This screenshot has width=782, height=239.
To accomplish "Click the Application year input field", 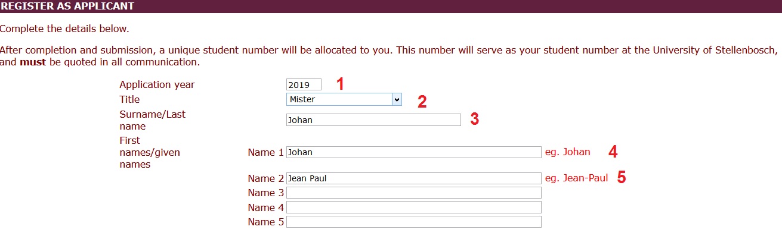I will [x=304, y=84].
